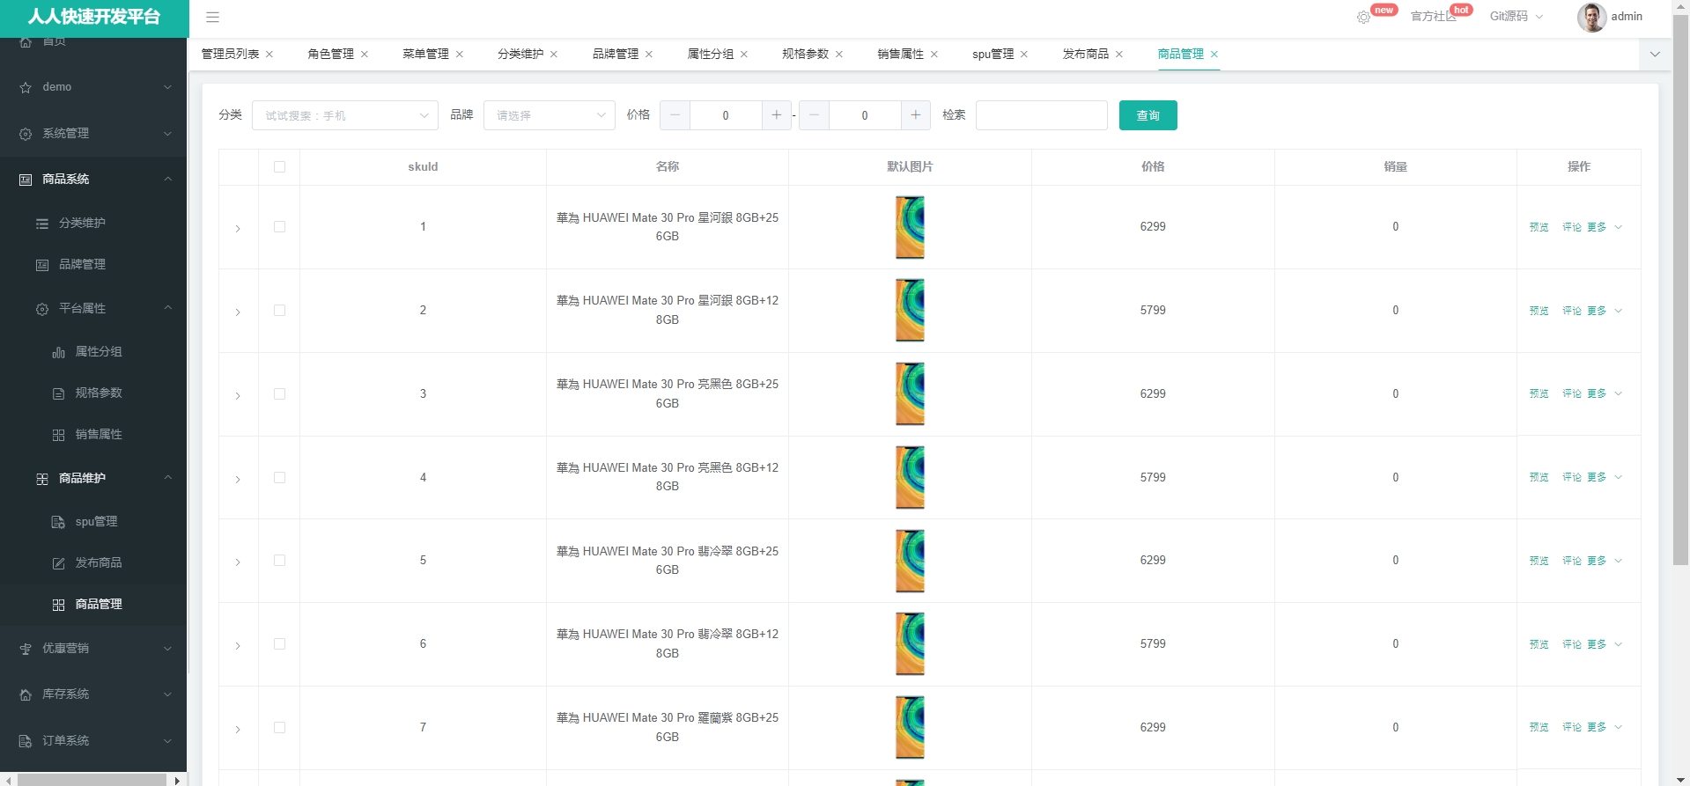Click the sidebar horizontal scrollbar
Screen dimensions: 1690x786
92,780
